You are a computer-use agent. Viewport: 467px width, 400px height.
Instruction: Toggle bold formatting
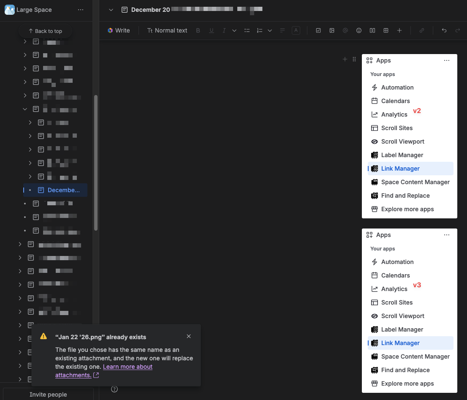(198, 30)
